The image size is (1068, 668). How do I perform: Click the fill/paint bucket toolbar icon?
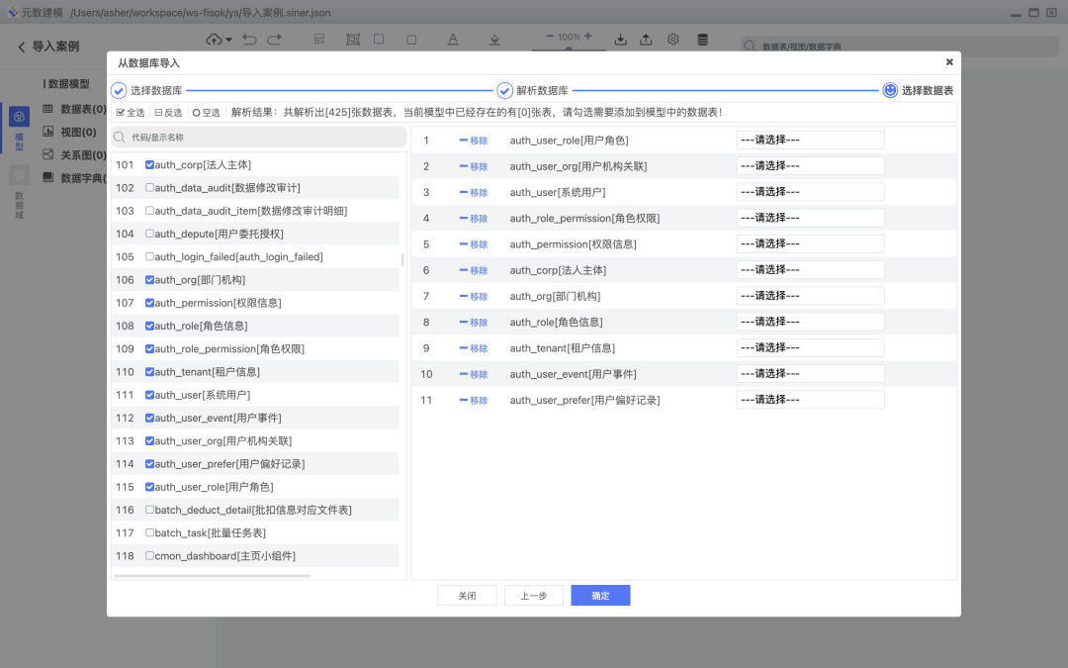pos(495,40)
